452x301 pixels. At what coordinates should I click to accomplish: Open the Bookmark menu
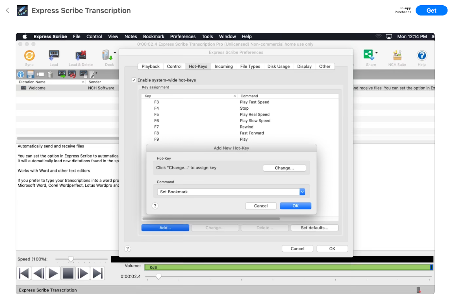(154, 37)
